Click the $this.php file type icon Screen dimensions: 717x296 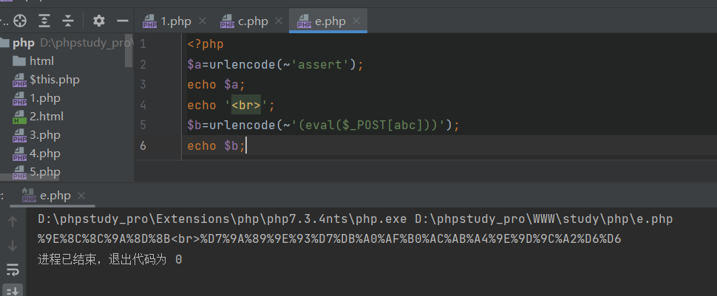[x=19, y=80]
